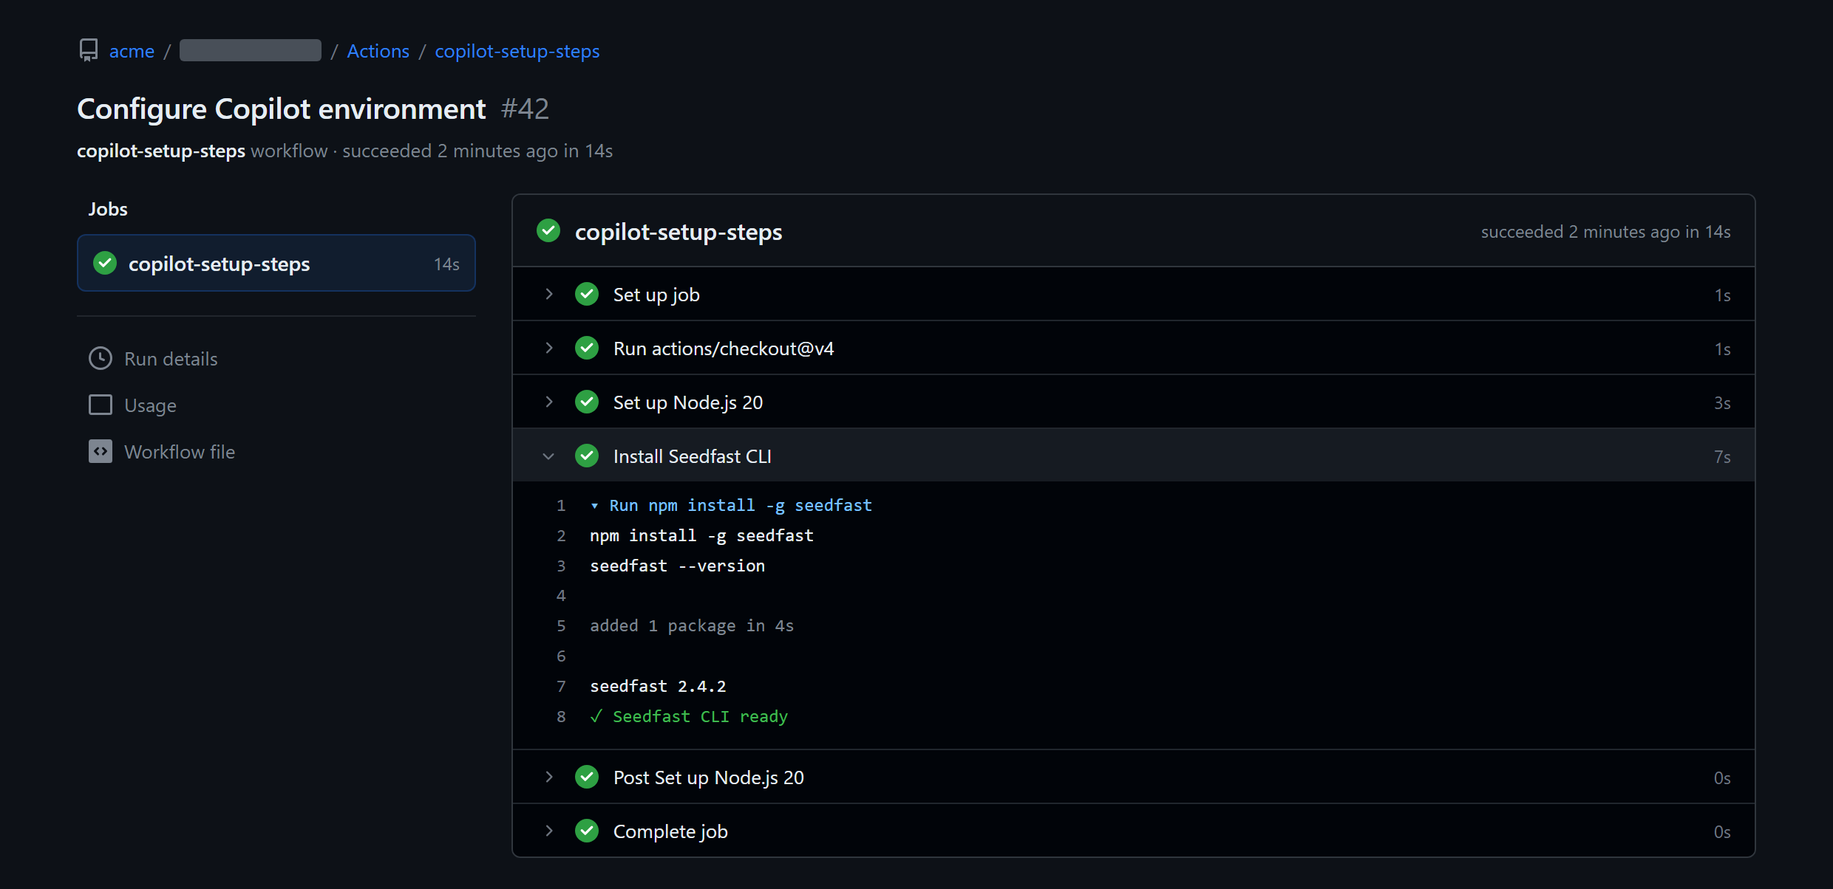The height and width of the screenshot is (889, 1833).
Task: Click the 'Configure Copilot environment' run title
Action: [281, 109]
